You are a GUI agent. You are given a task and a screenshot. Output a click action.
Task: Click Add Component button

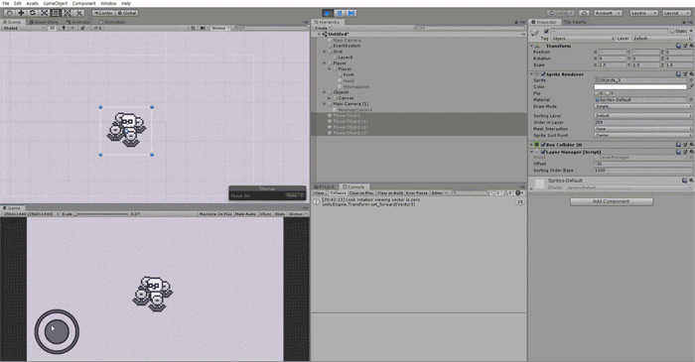[612, 201]
